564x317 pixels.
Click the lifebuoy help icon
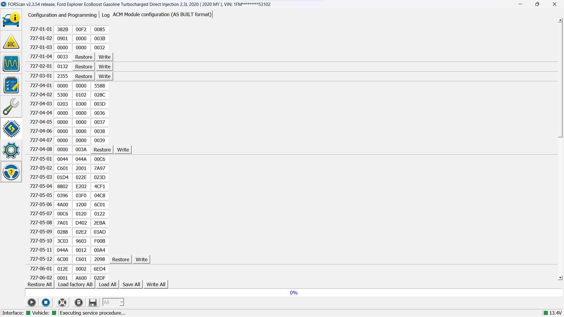(x=62, y=302)
